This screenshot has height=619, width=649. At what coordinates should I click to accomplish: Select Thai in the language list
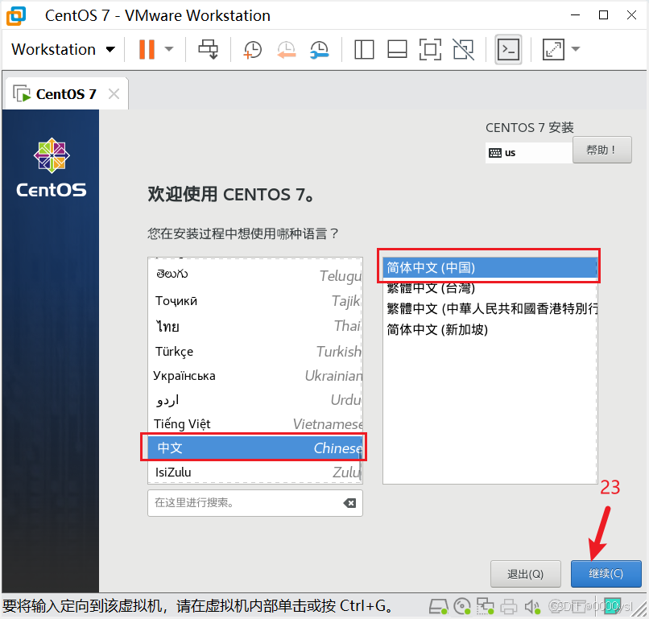point(255,326)
